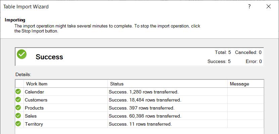Image resolution: width=279 pixels, height=134 pixels.
Task: Click the green check icon beside Calendar
Action: pos(18,92)
